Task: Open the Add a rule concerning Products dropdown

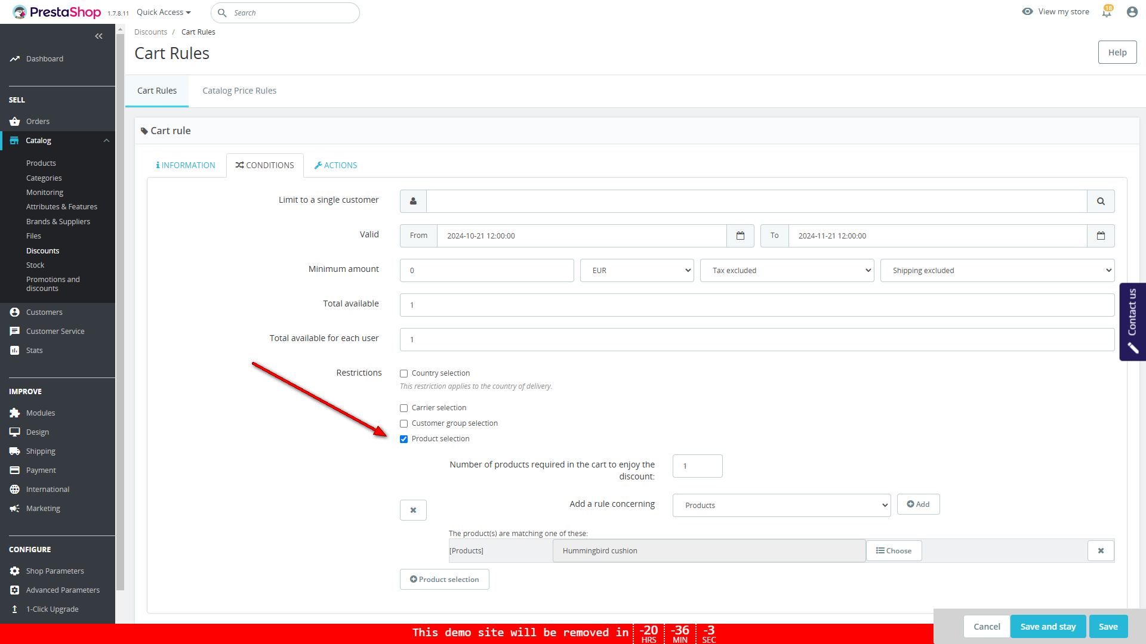Action: pos(781,506)
